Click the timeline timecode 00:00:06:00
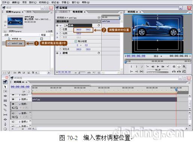Screen dimensions: 193x143 tap(20, 87)
